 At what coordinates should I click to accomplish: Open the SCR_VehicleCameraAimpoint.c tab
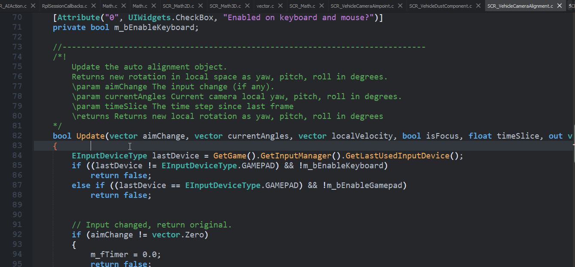click(362, 6)
